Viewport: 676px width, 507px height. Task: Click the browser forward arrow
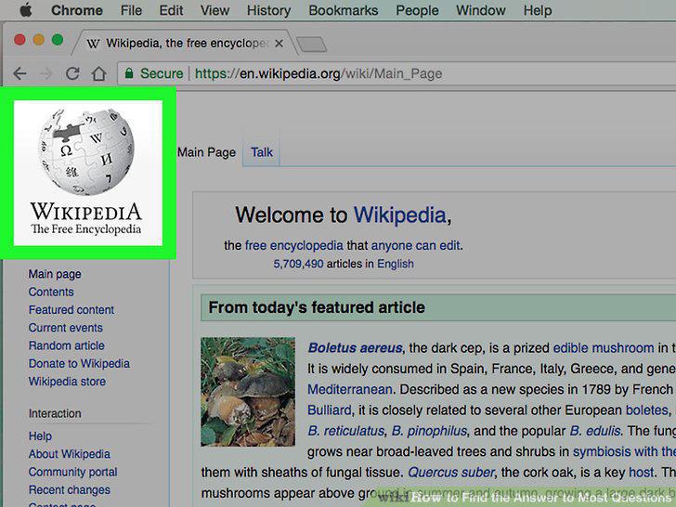click(x=45, y=73)
